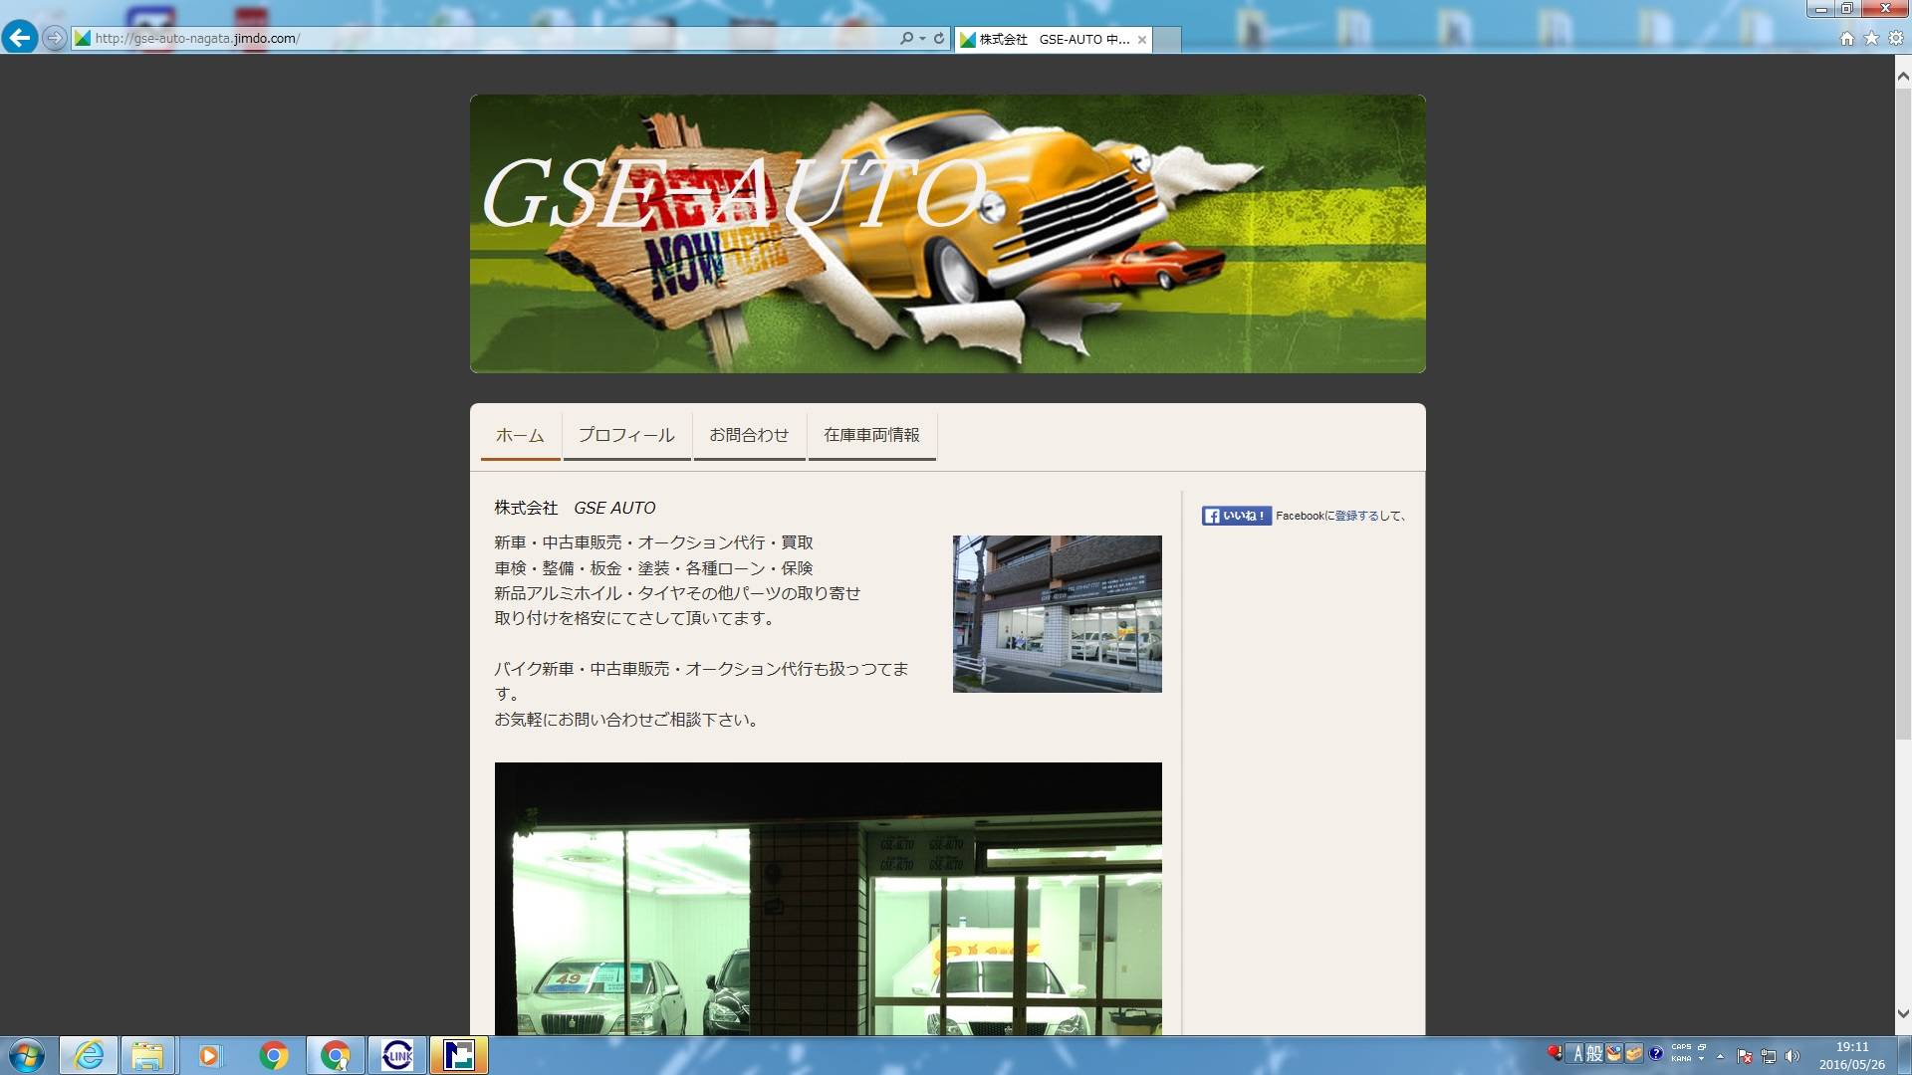Viewport: 1912px width, 1075px height.
Task: Open the IME pad tool icon
Action: (1614, 1054)
